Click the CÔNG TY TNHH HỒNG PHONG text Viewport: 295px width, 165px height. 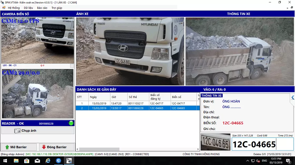201,154
